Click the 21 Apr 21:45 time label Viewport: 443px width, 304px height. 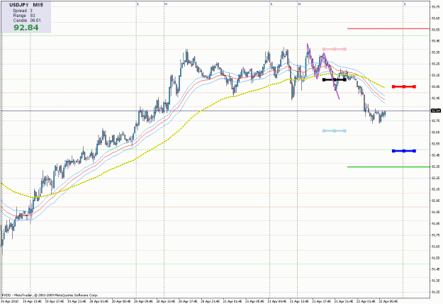click(344, 301)
